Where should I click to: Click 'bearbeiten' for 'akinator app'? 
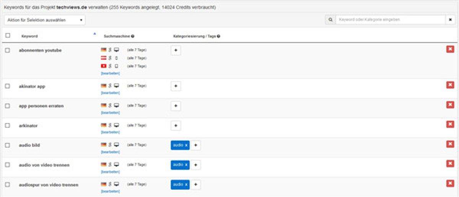coord(110,93)
